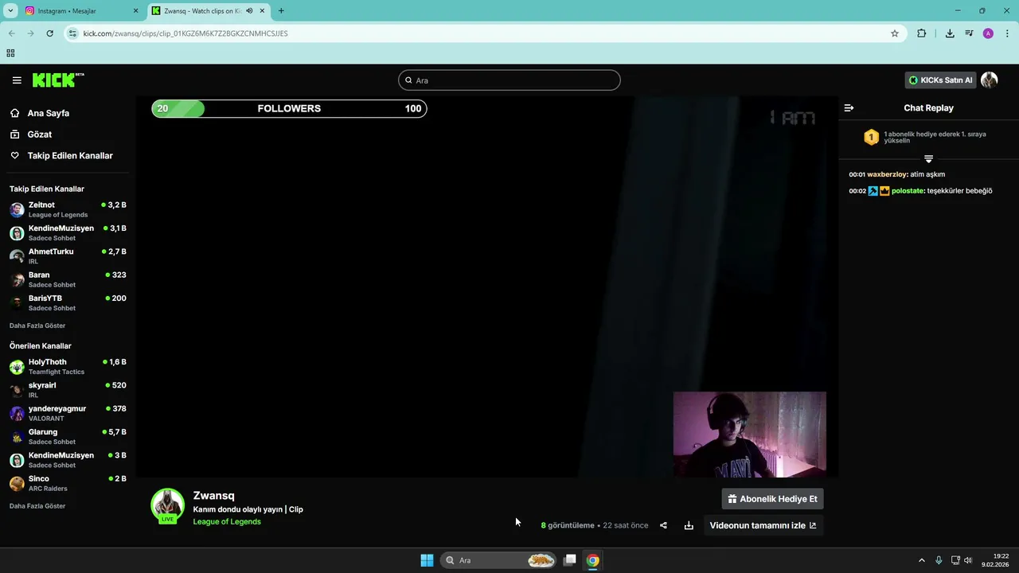This screenshot has width=1019, height=573.
Task: Bookmark this page with star icon
Action: [895, 33]
